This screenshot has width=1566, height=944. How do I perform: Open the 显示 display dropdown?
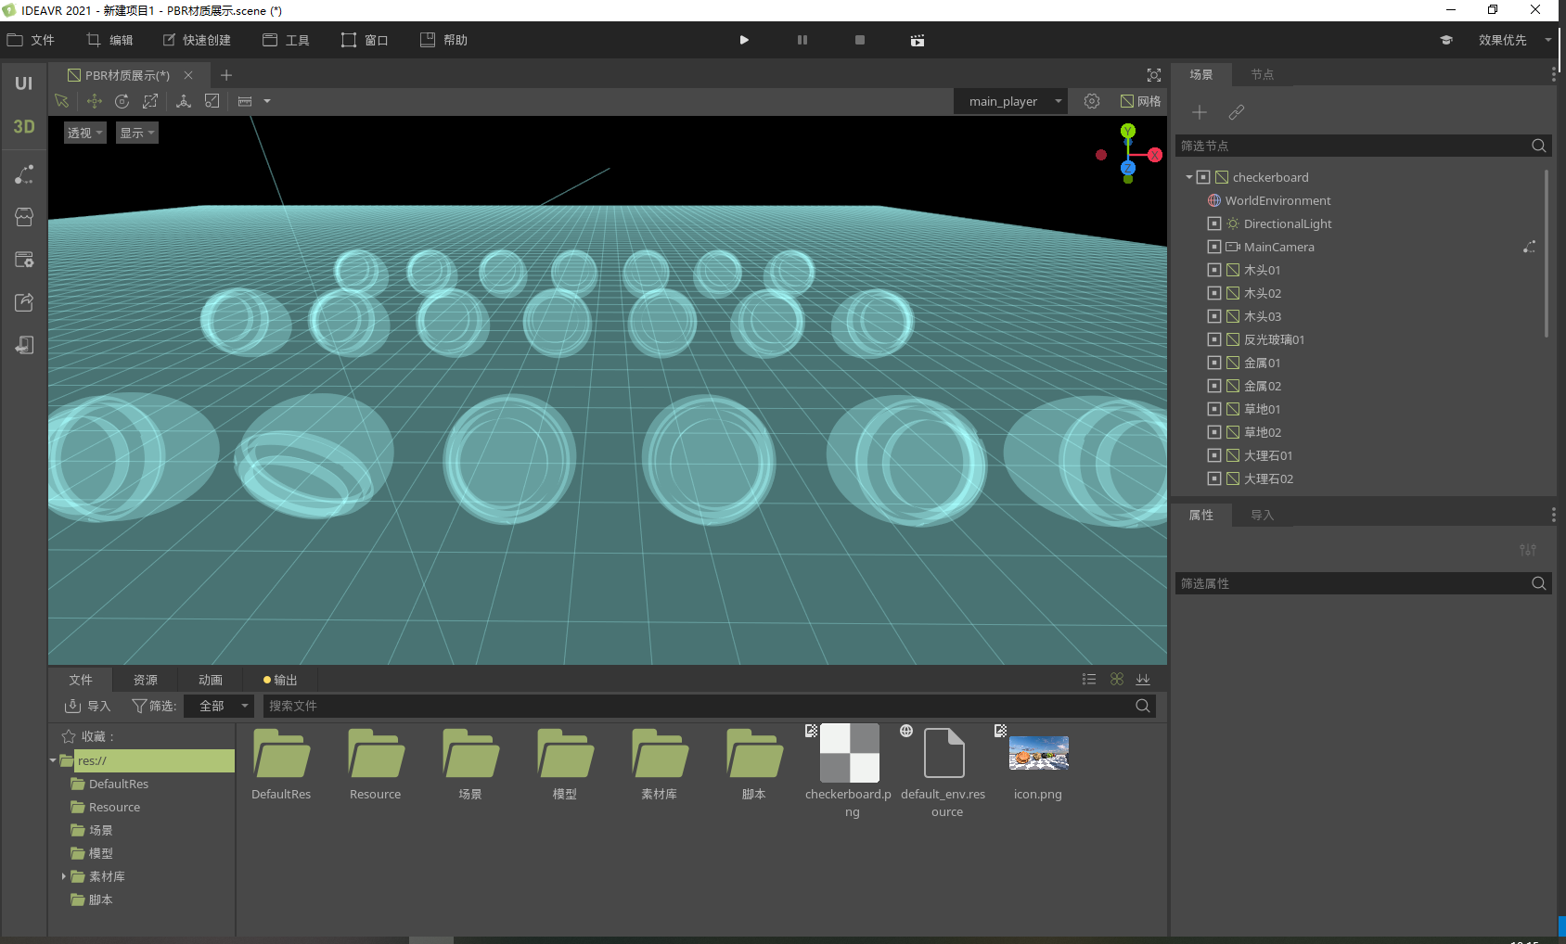(136, 133)
